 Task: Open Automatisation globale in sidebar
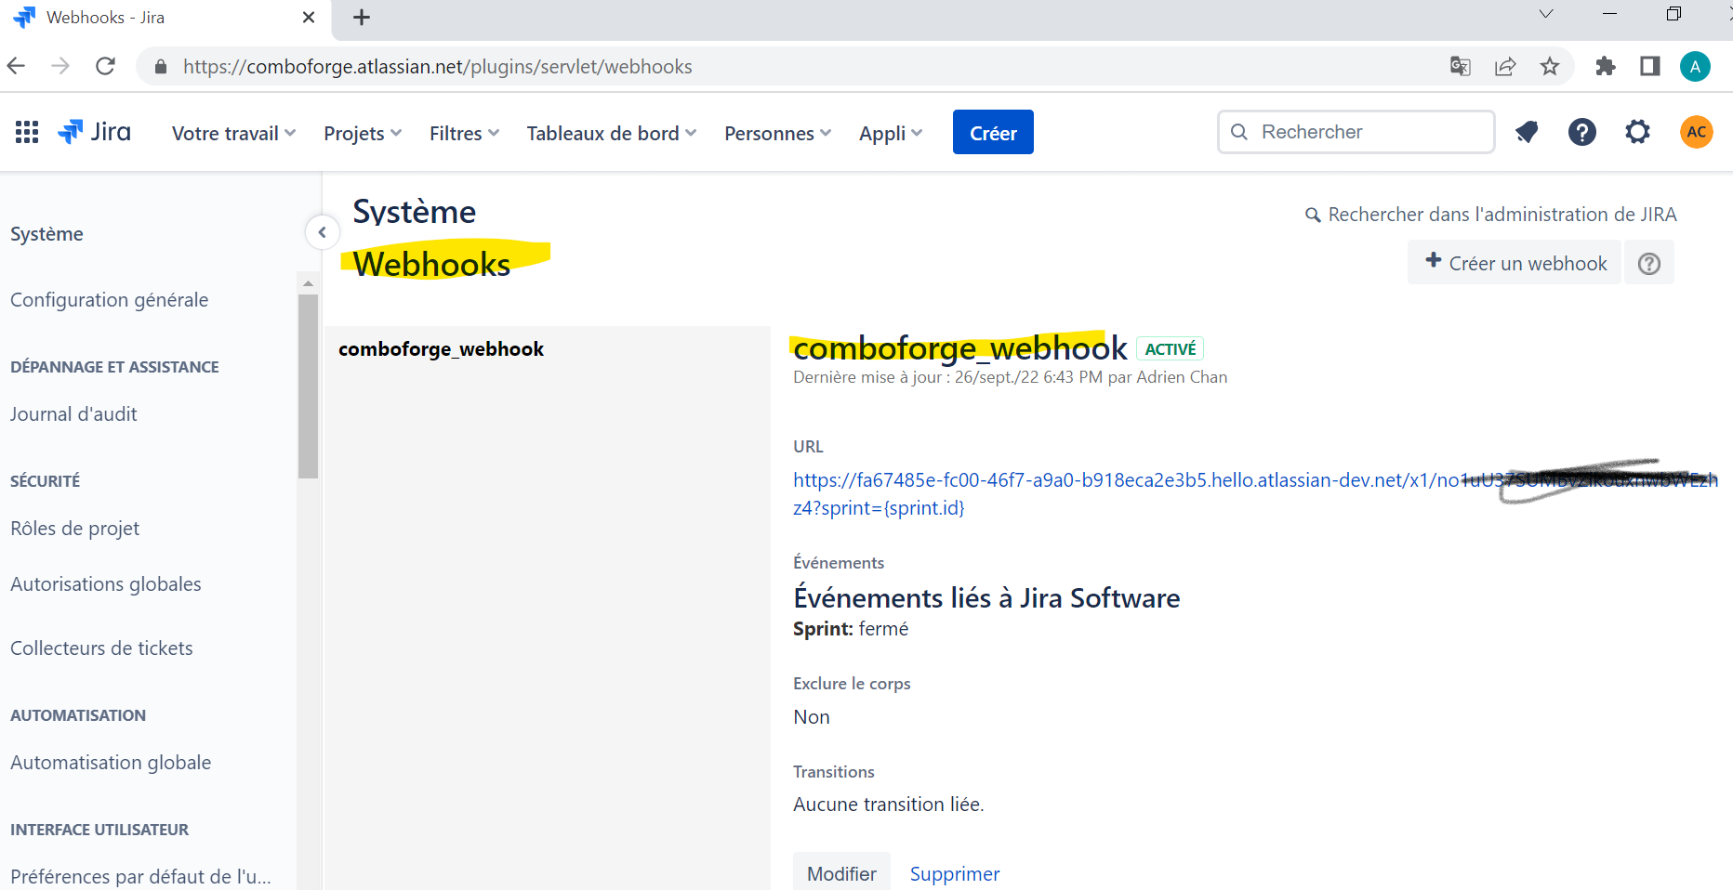pyautogui.click(x=111, y=763)
